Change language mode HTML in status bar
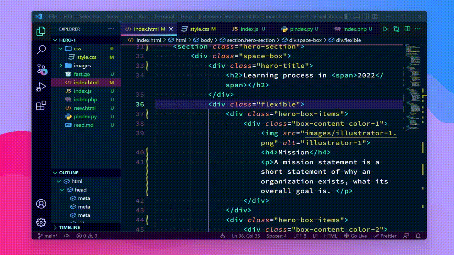This screenshot has height=255, width=454. (x=331, y=236)
